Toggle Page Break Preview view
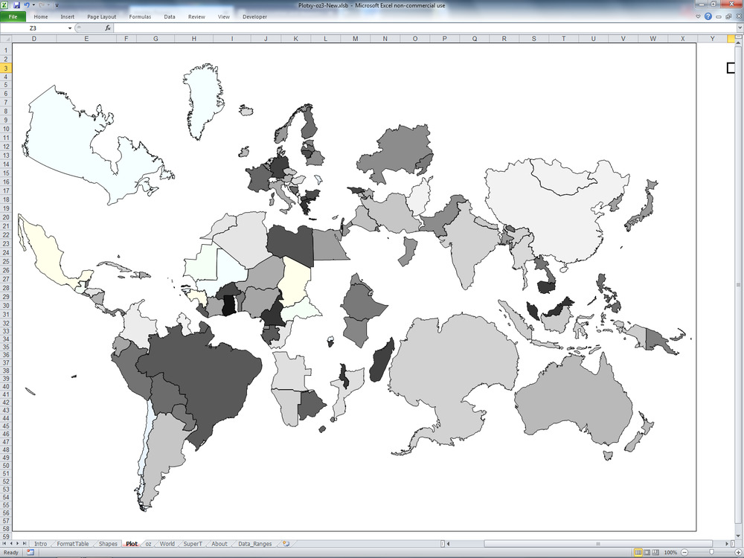The width and height of the screenshot is (744, 558). click(657, 552)
